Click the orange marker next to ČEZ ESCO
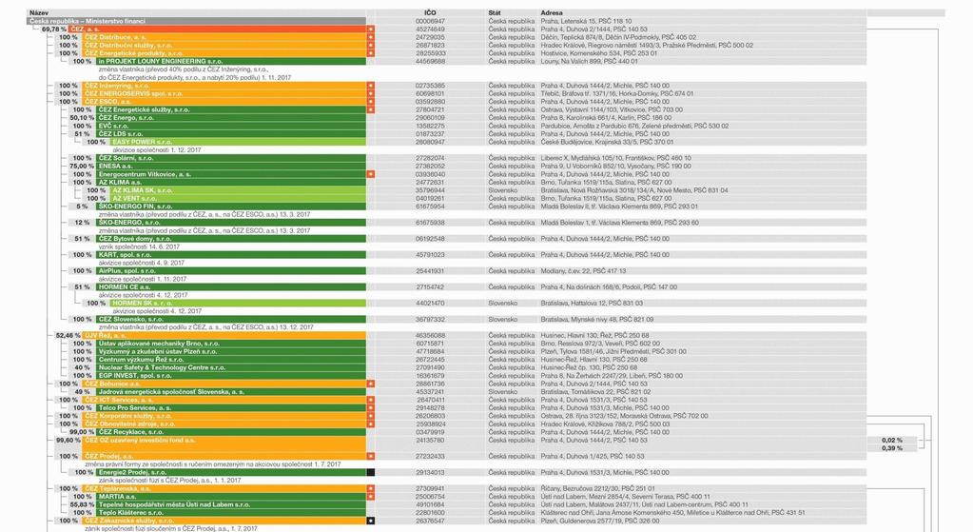 click(x=370, y=102)
